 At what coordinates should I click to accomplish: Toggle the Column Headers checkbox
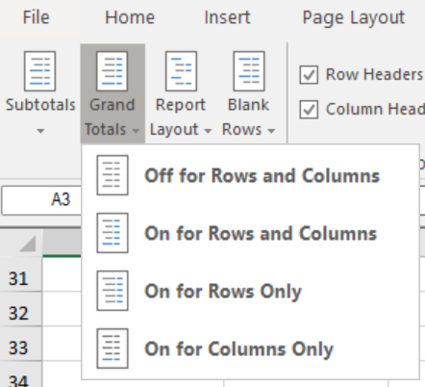[x=309, y=110]
